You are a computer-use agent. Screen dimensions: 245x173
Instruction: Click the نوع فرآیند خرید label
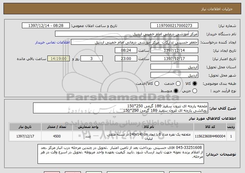pos(223,91)
